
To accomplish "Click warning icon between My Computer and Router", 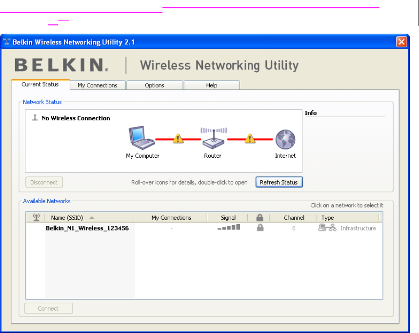I will tap(178, 139).
